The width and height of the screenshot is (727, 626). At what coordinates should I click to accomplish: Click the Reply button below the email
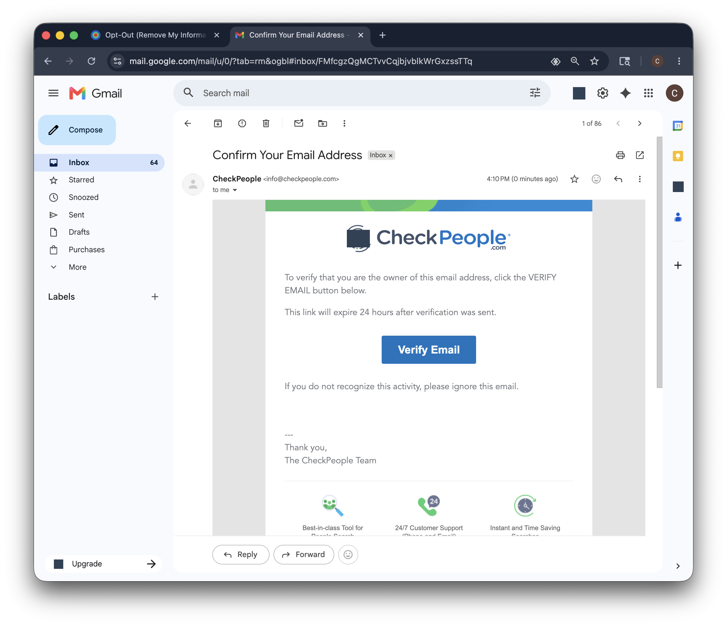click(240, 555)
